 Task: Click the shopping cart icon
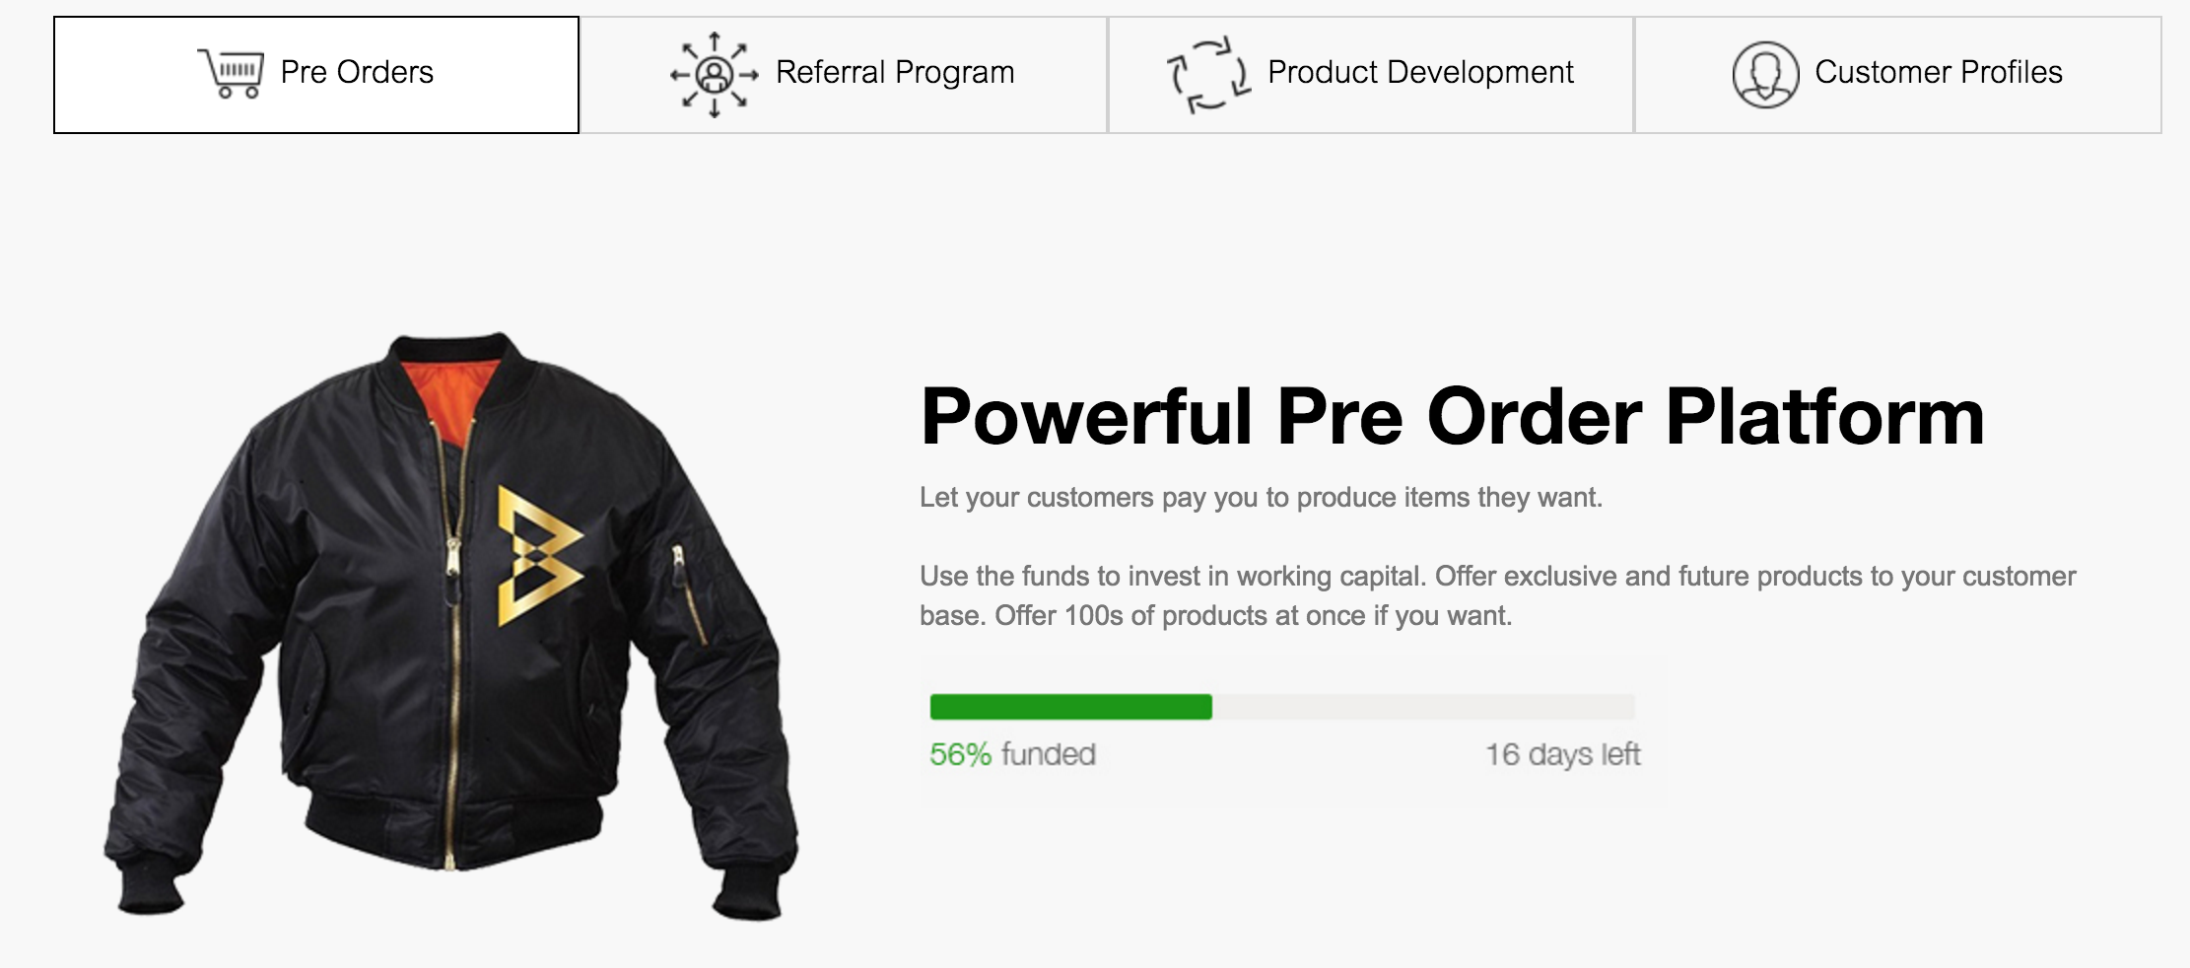pyautogui.click(x=231, y=73)
